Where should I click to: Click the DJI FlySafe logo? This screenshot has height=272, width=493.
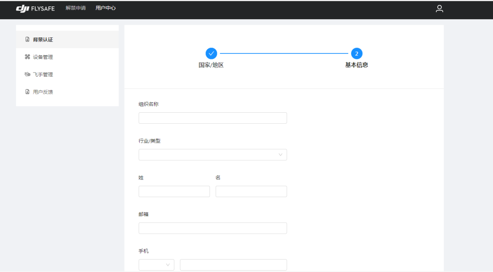coord(35,9)
